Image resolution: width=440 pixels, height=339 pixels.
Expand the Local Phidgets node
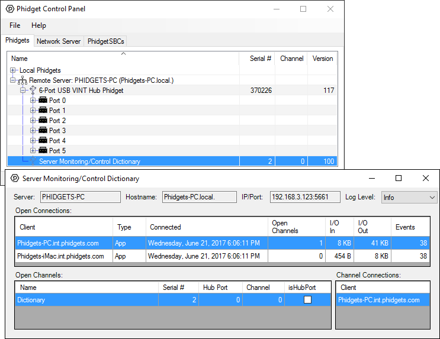tap(12, 70)
